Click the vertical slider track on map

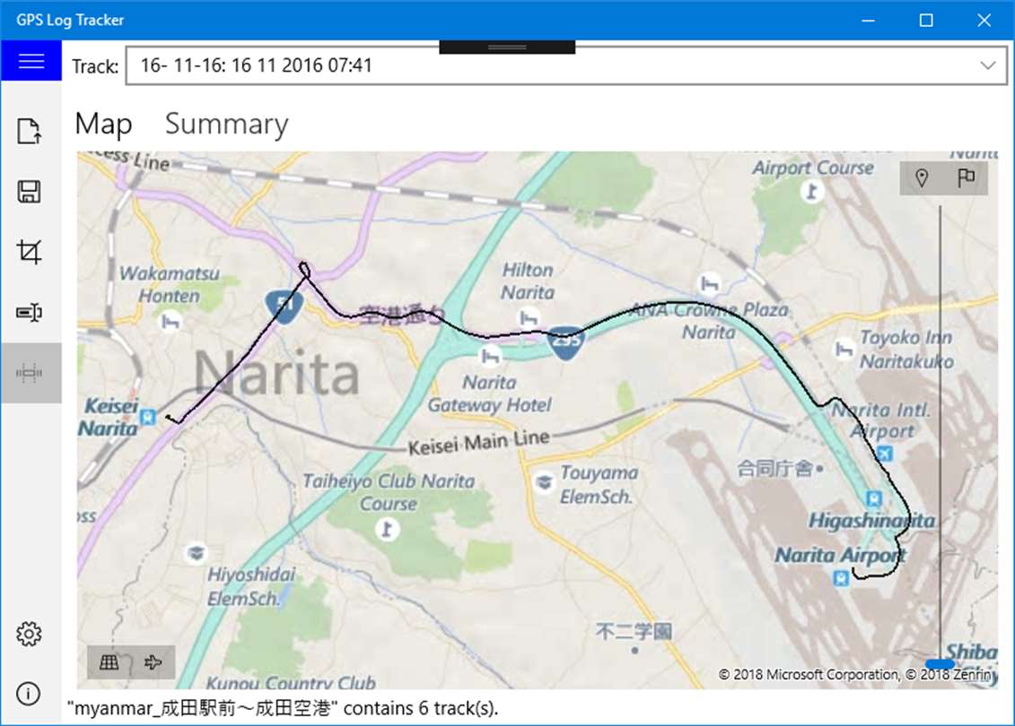coord(940,432)
